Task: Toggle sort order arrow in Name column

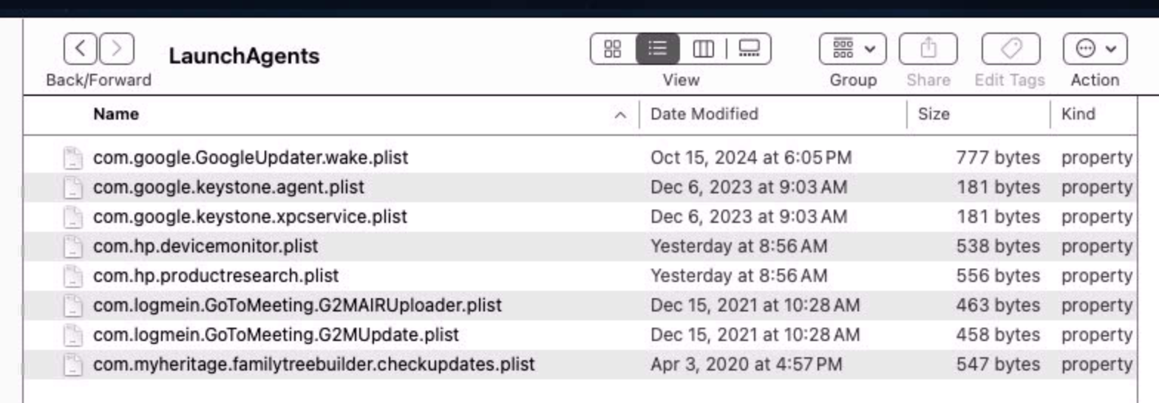Action: coord(622,115)
